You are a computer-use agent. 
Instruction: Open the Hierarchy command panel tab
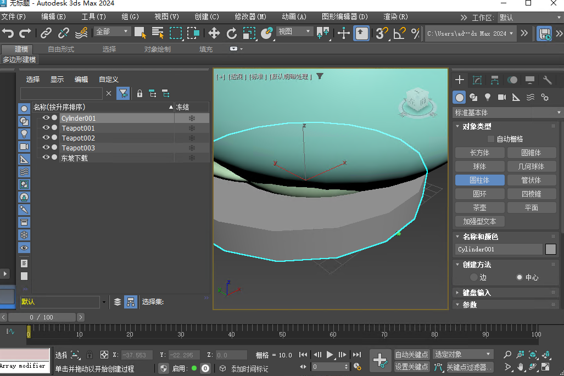click(x=495, y=80)
